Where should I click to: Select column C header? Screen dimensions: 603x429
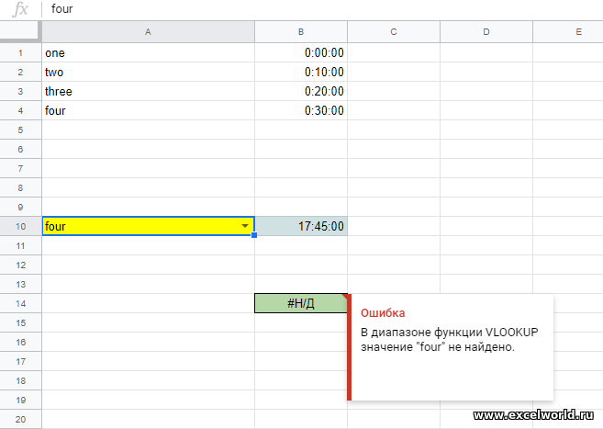[394, 32]
